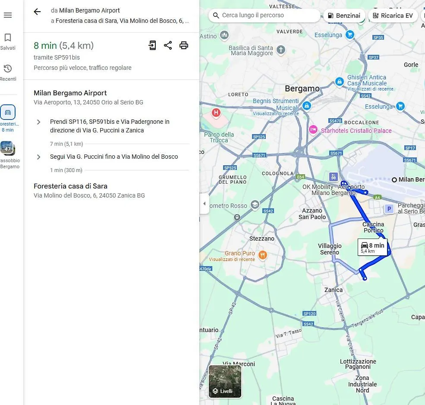Open Salvati saved places

pyautogui.click(x=8, y=42)
